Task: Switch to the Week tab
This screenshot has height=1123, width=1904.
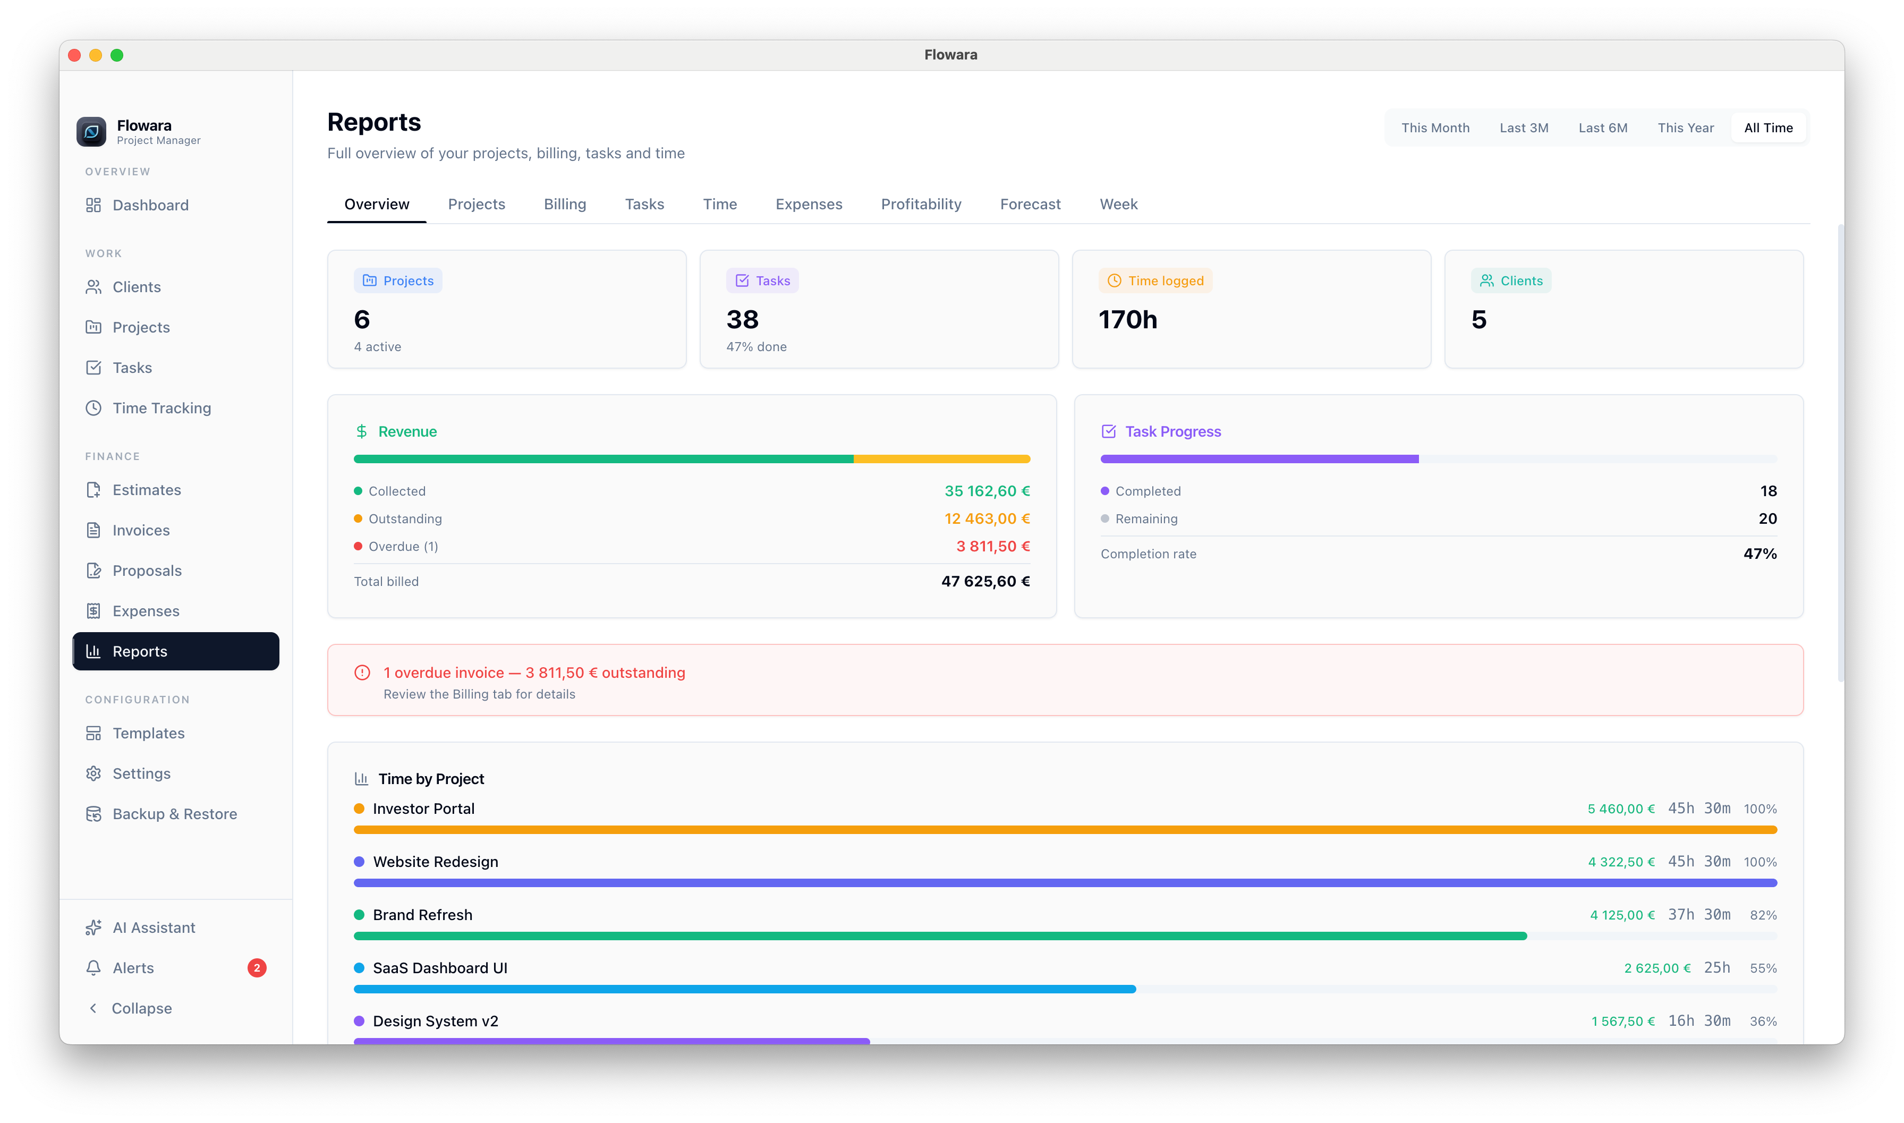Action: (1118, 205)
